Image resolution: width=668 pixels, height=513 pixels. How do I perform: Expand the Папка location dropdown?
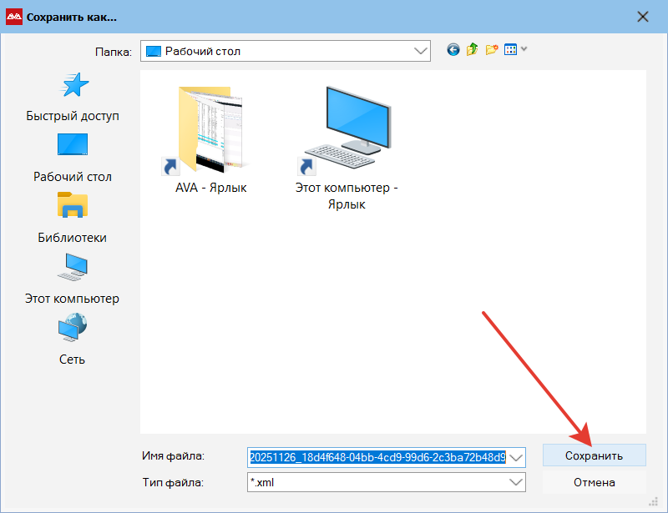(x=420, y=52)
